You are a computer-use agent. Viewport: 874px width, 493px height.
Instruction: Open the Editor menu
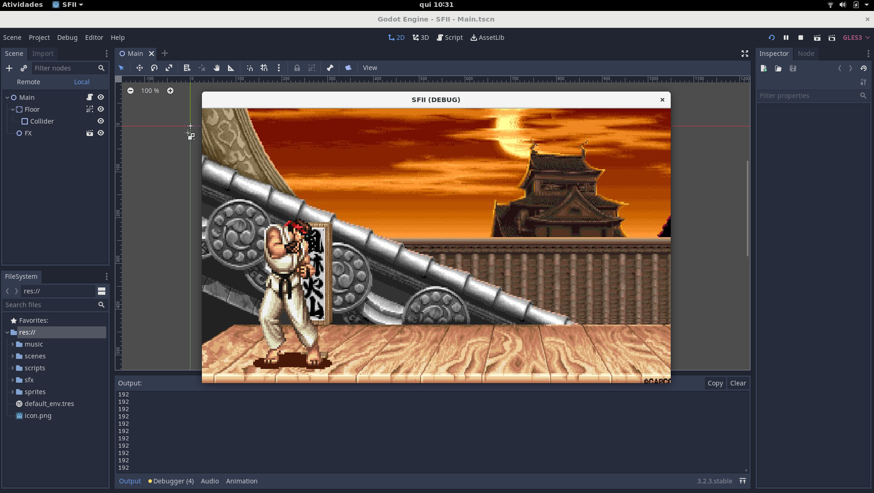(94, 38)
